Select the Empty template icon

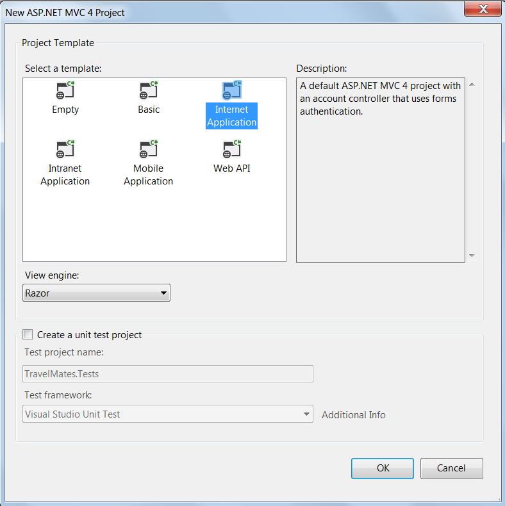click(65, 90)
